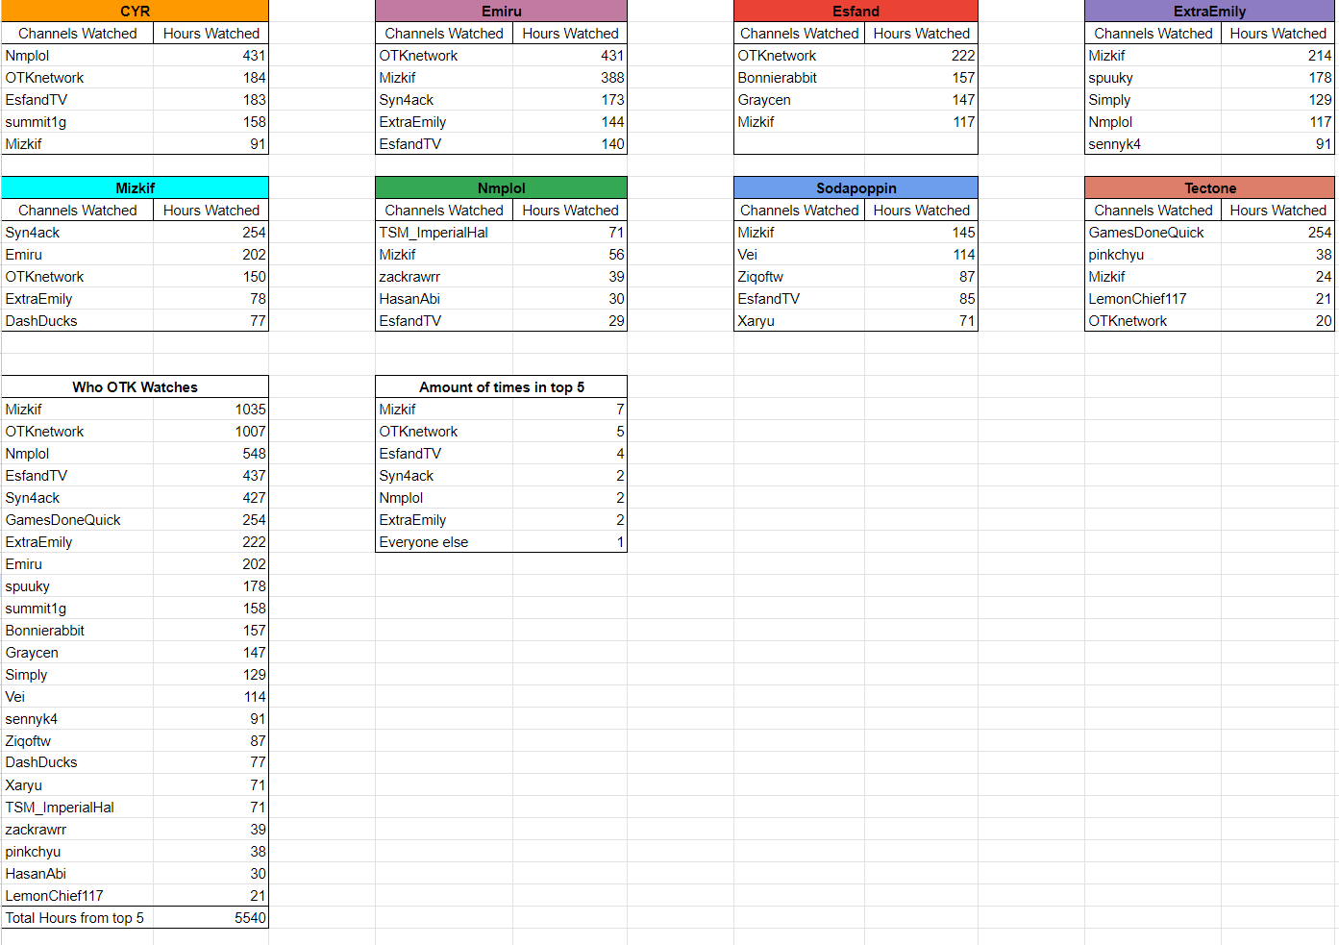Viewport: 1339px width, 945px height.
Task: Click the HasanAbi cell in Nmplol table
Action: point(444,298)
